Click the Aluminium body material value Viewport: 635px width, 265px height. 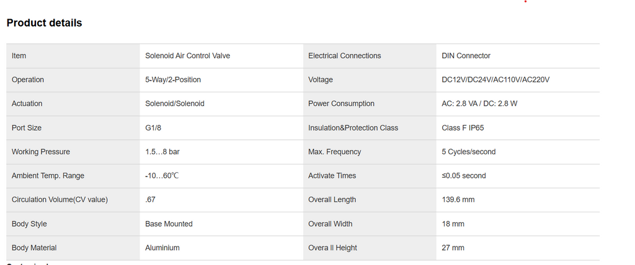[x=162, y=248]
